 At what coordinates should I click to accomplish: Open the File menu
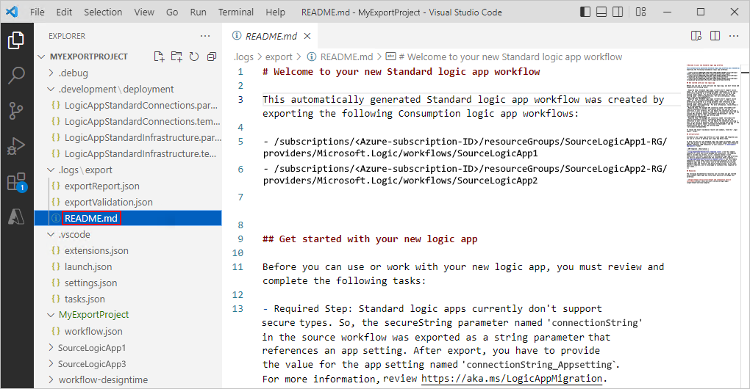(x=37, y=12)
